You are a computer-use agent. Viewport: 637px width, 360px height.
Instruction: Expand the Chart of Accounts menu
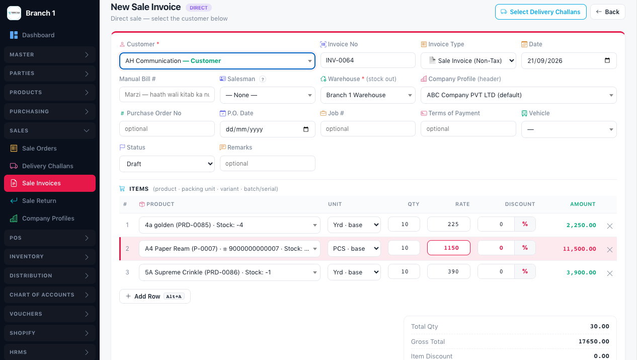pyautogui.click(x=50, y=295)
